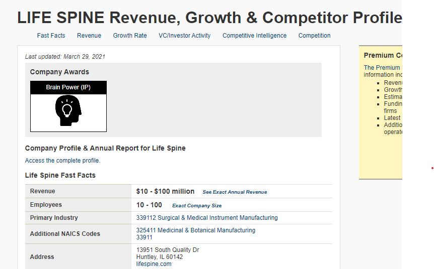Open VC/Investor Activity section link
The width and height of the screenshot is (434, 269).
coord(185,36)
